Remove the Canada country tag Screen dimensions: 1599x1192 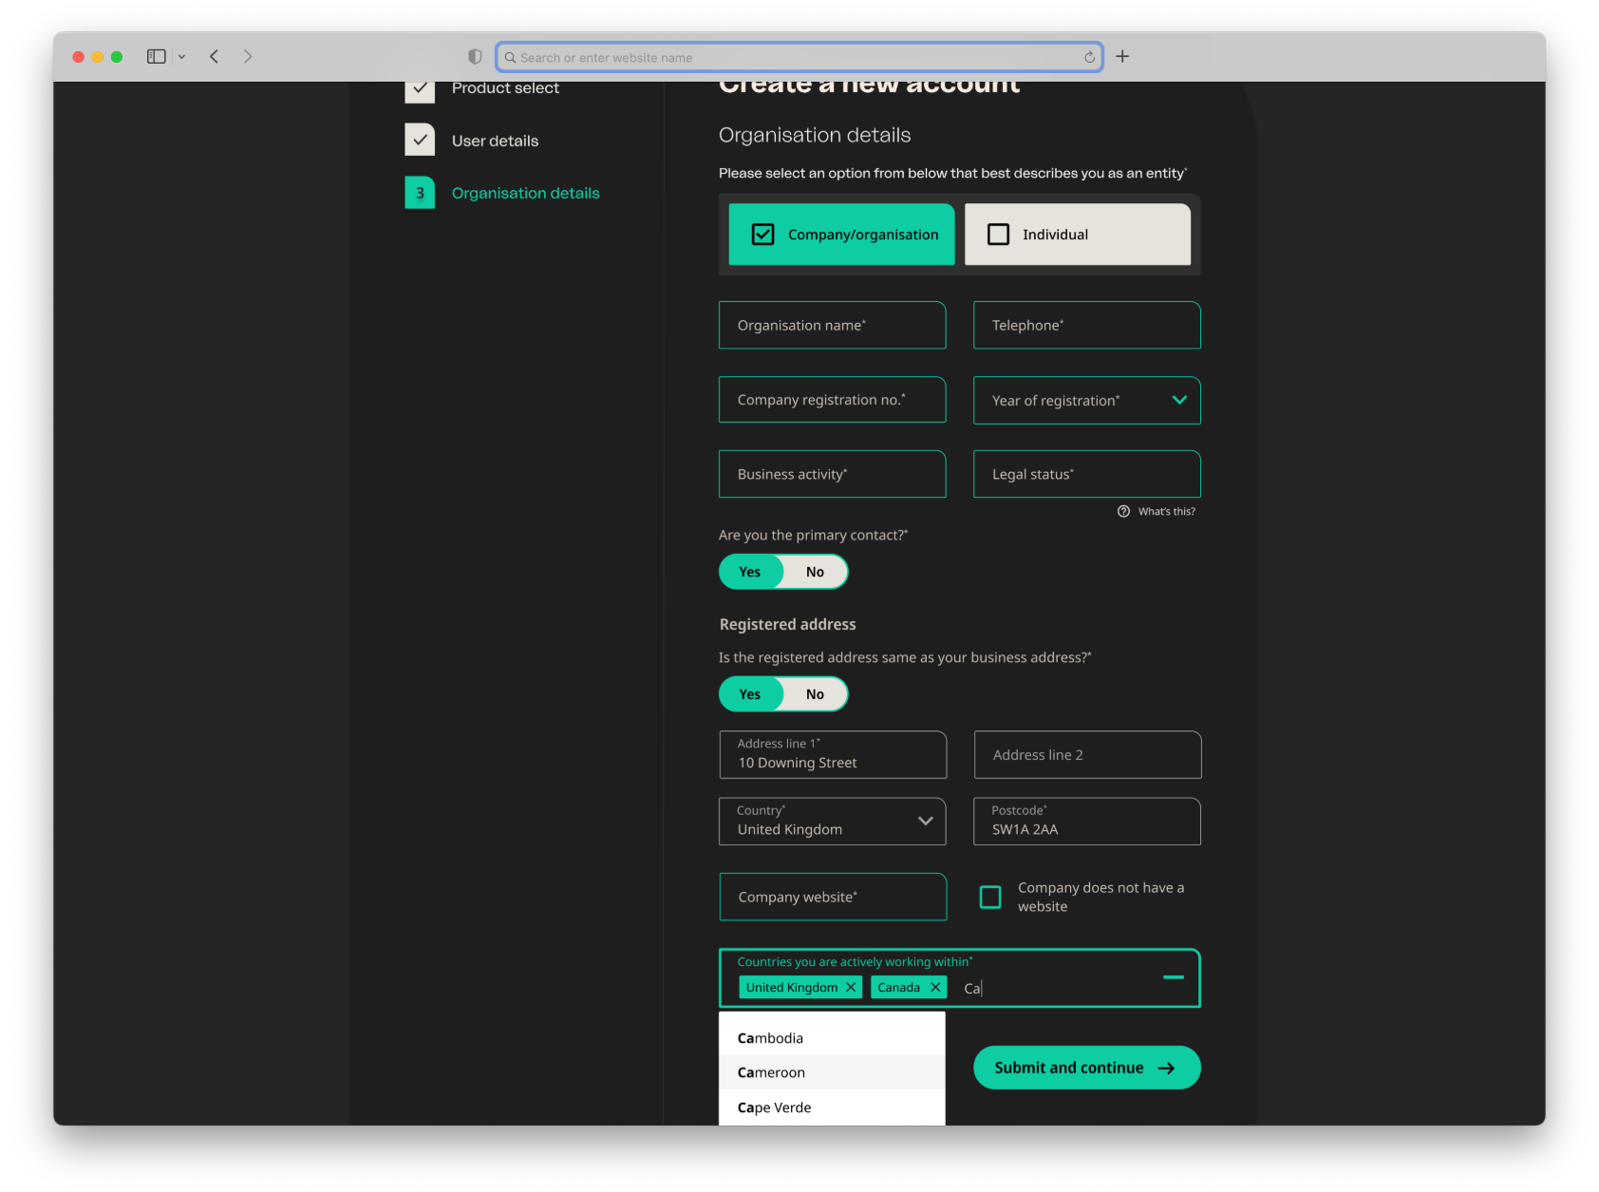click(937, 987)
